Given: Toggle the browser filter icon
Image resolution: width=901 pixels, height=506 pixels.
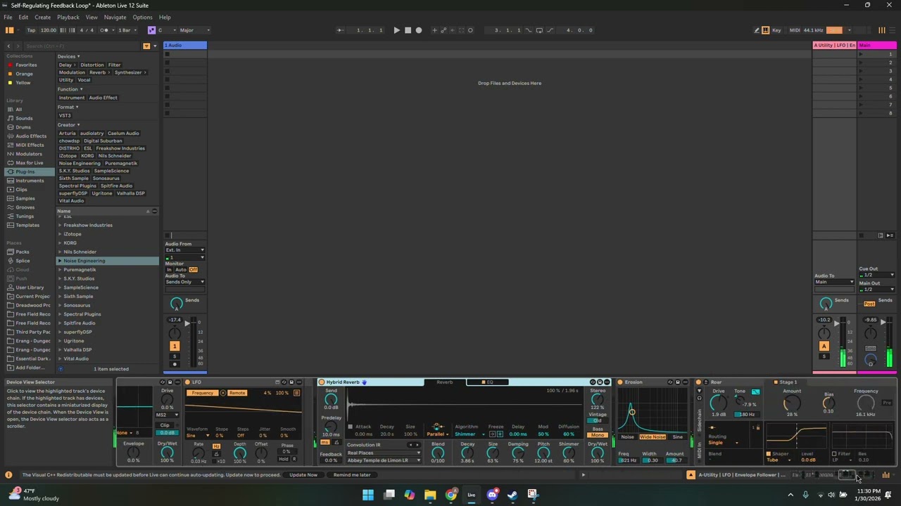Looking at the screenshot, I should coord(146,46).
